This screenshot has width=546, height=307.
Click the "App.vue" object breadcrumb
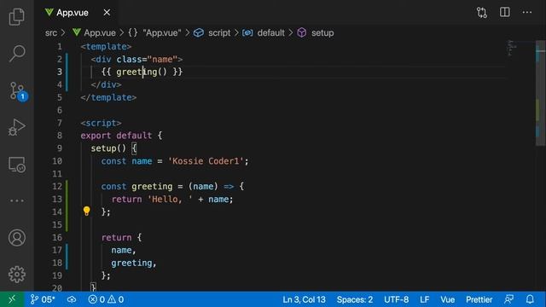tap(154, 32)
